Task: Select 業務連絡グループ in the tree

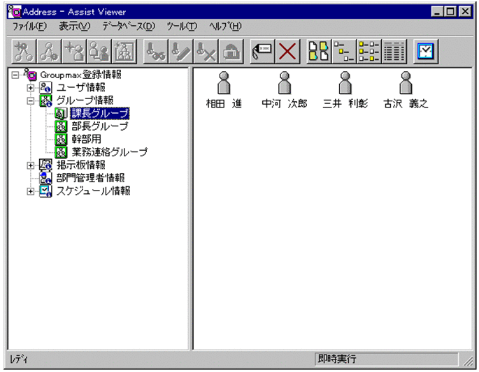Action: click(110, 152)
